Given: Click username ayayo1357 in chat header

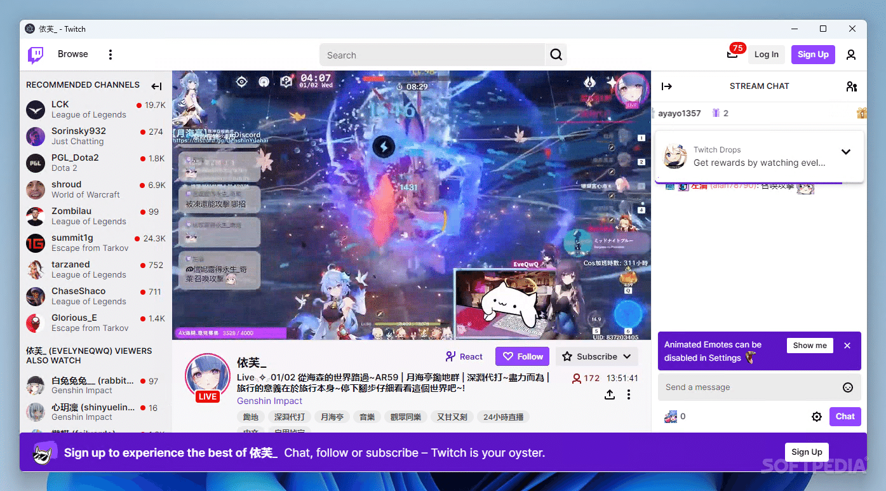Looking at the screenshot, I should coord(679,114).
